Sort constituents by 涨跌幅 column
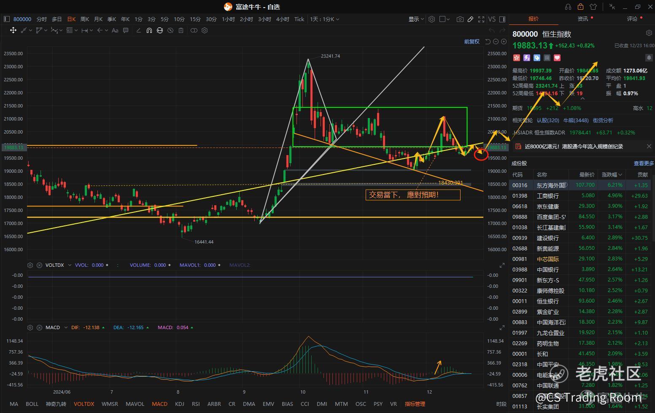Image resolution: width=655 pixels, height=413 pixels. point(612,174)
